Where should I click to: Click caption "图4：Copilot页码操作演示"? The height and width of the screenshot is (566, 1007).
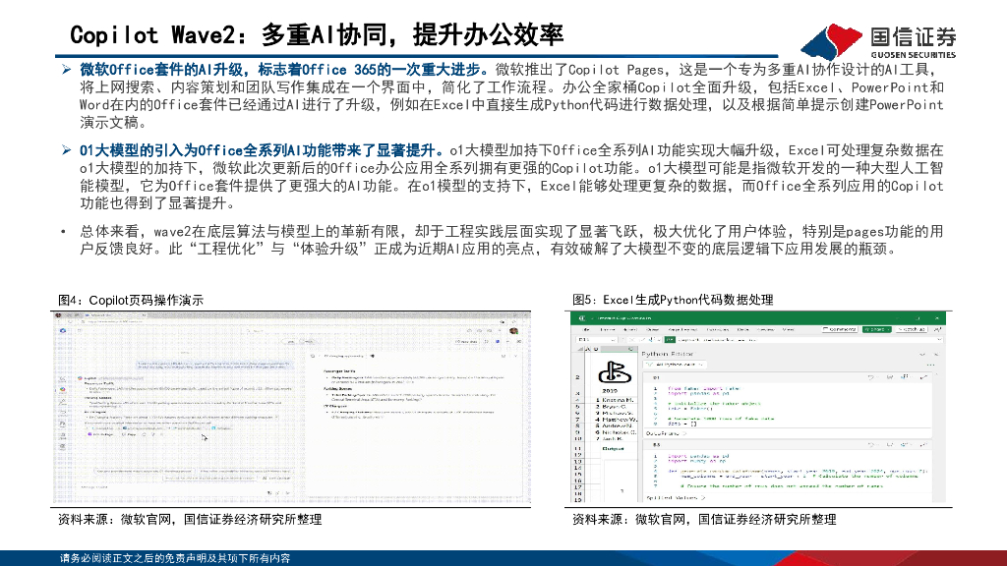click(x=131, y=300)
